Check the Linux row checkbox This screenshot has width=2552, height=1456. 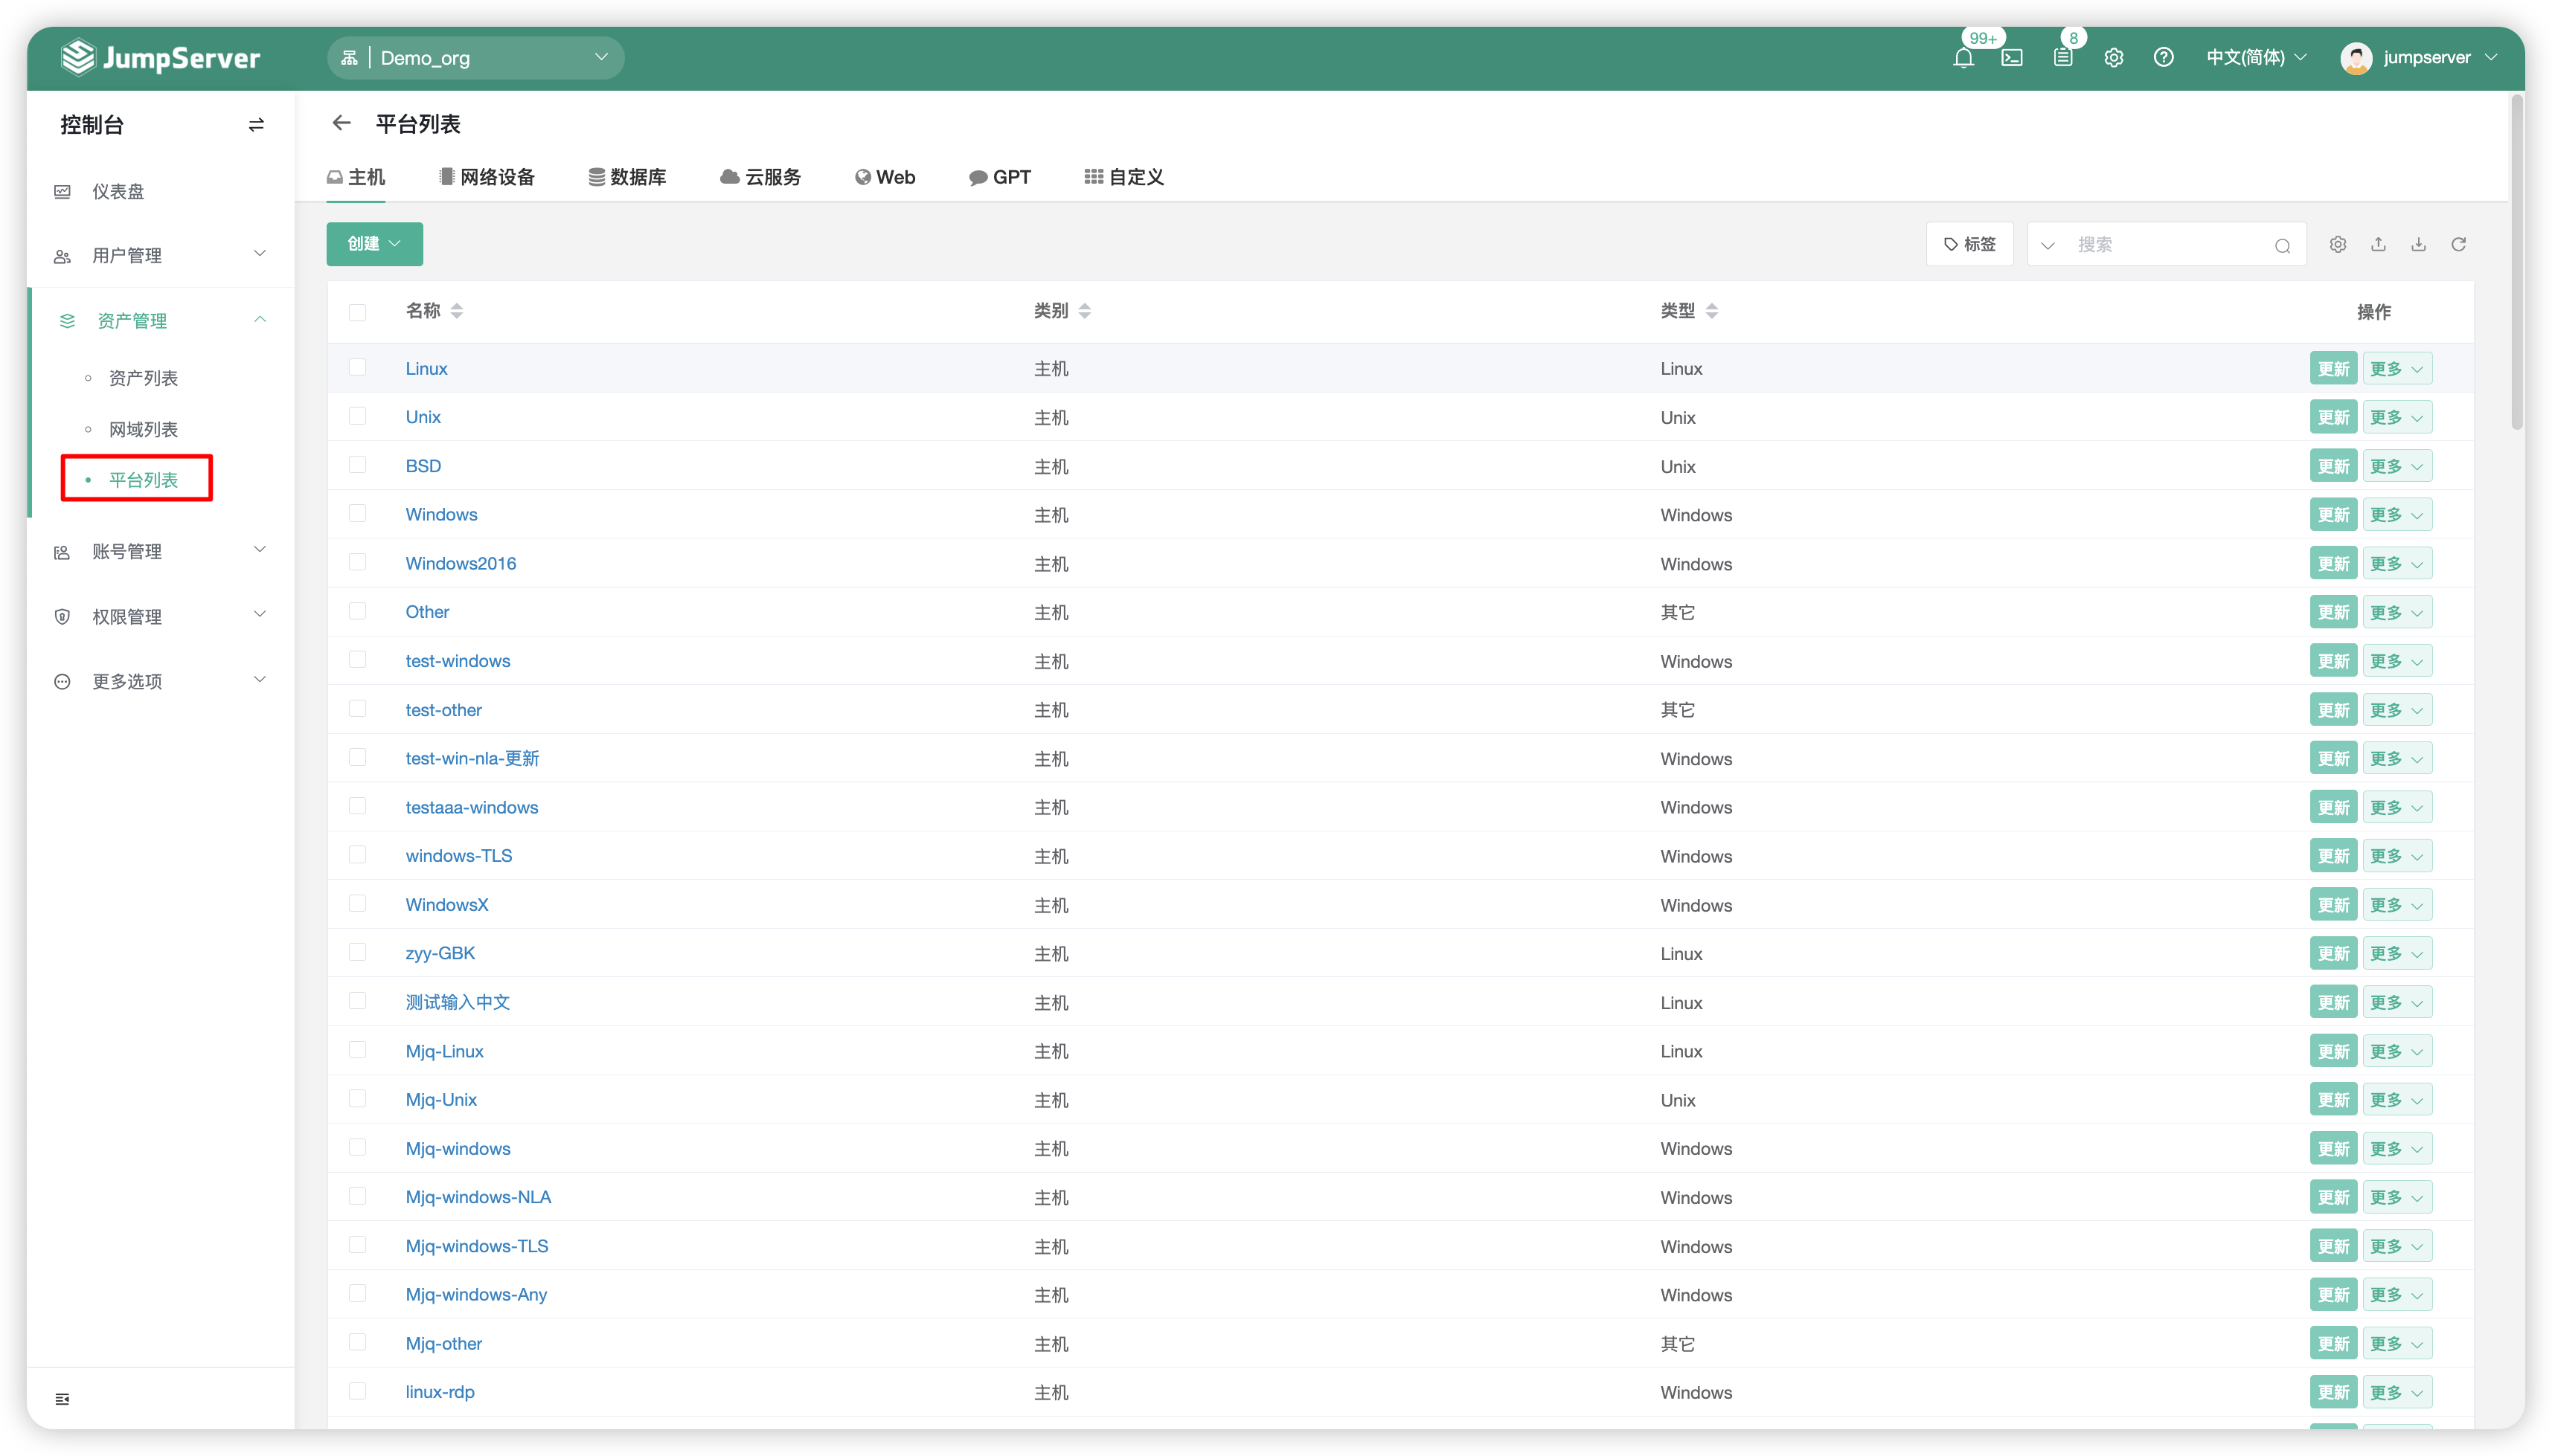(357, 368)
